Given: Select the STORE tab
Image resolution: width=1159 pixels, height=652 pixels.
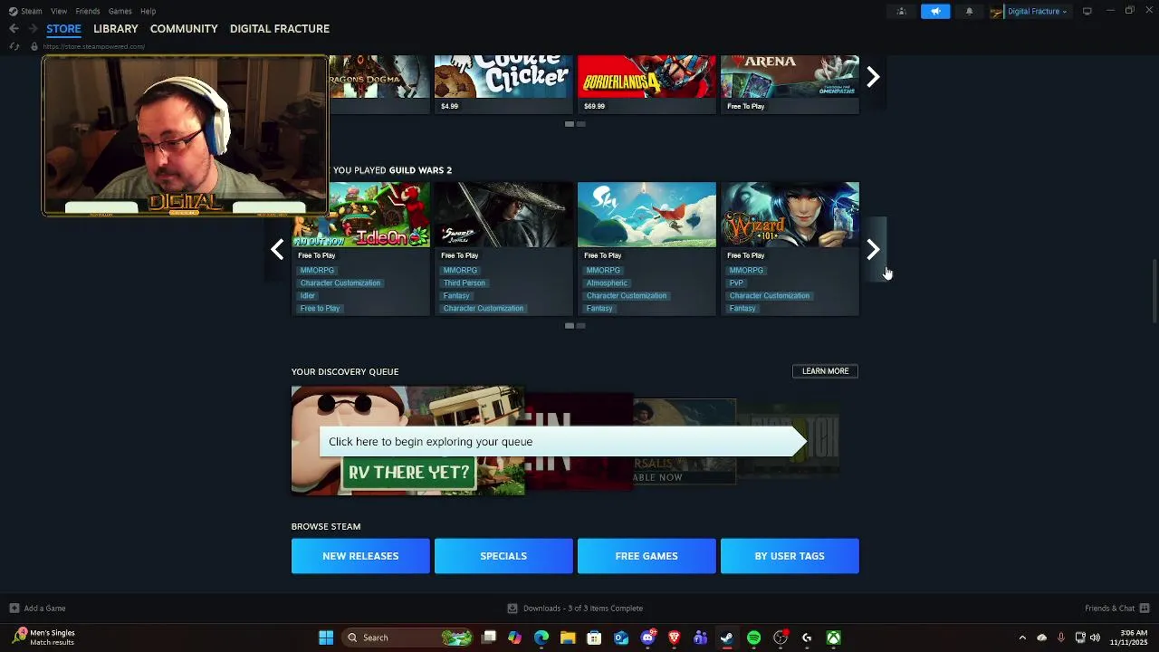Looking at the screenshot, I should tap(63, 29).
